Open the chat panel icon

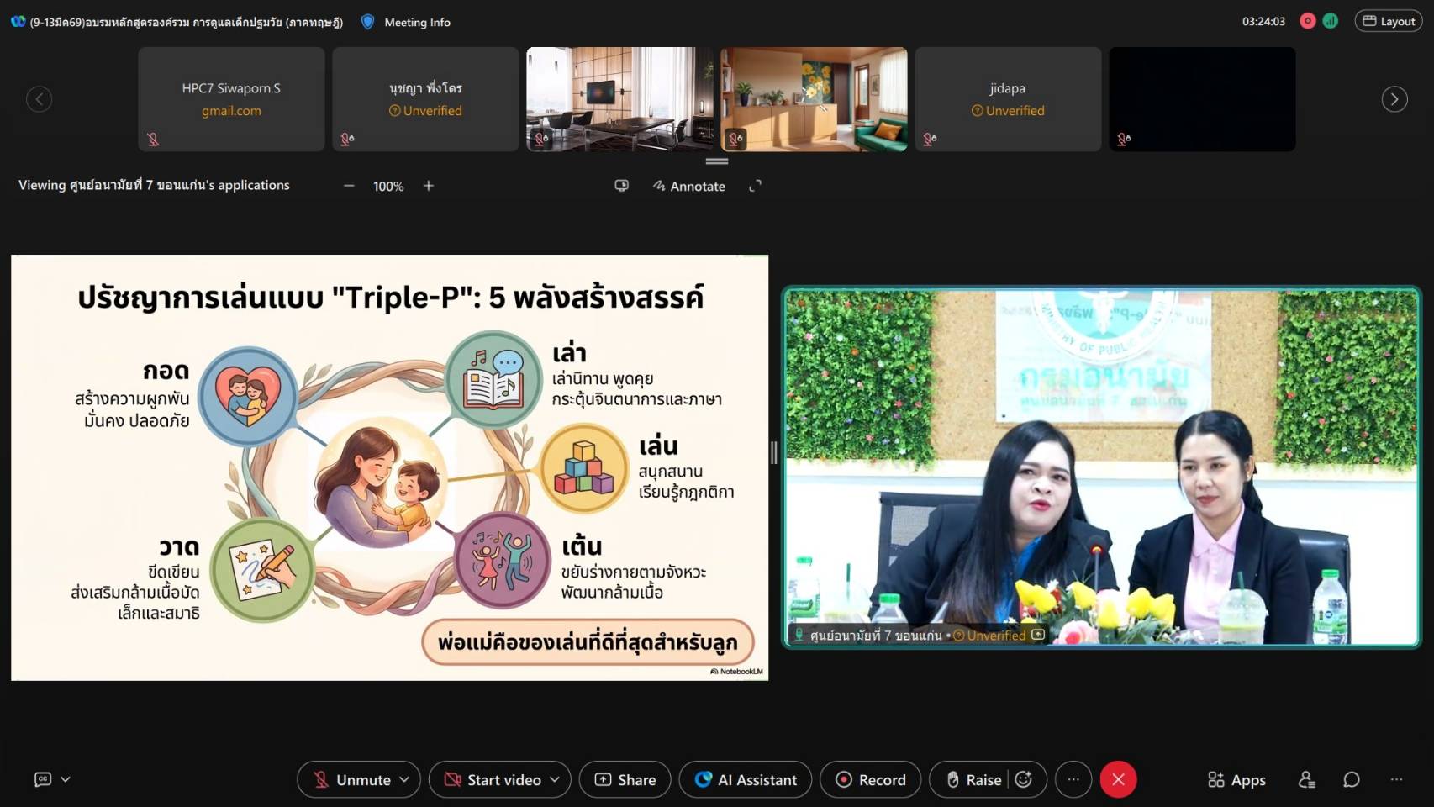click(1351, 779)
